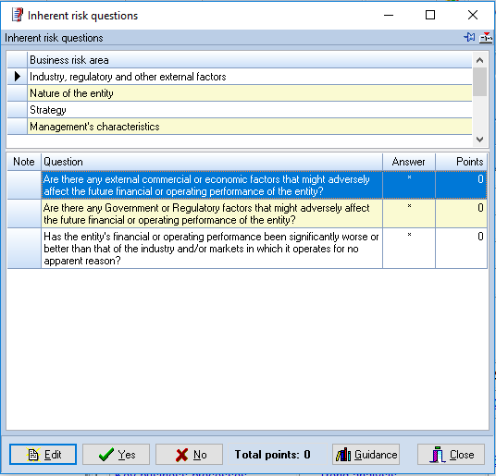Image resolution: width=496 pixels, height=476 pixels.
Task: Select the Strategy risk area row
Action: pyautogui.click(x=249, y=110)
